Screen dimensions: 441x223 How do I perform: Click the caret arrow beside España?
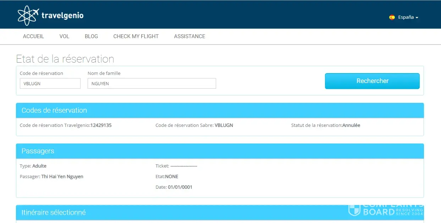417,18
